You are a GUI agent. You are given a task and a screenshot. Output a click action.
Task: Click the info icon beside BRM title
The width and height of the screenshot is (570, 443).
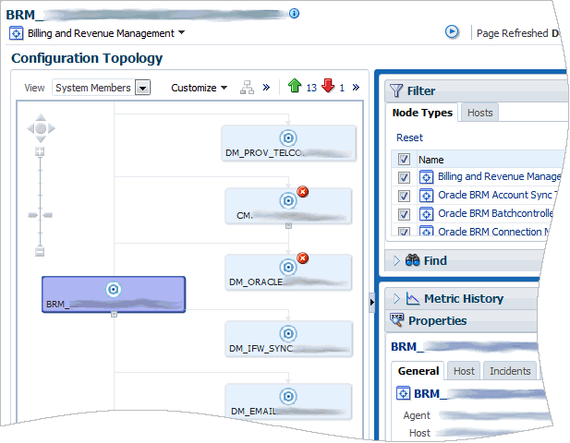coord(294,14)
